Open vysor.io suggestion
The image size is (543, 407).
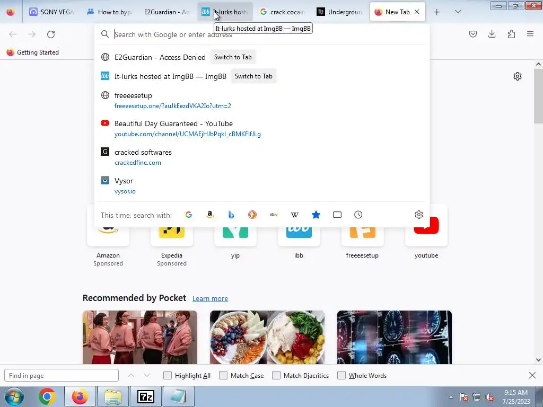tap(262, 186)
